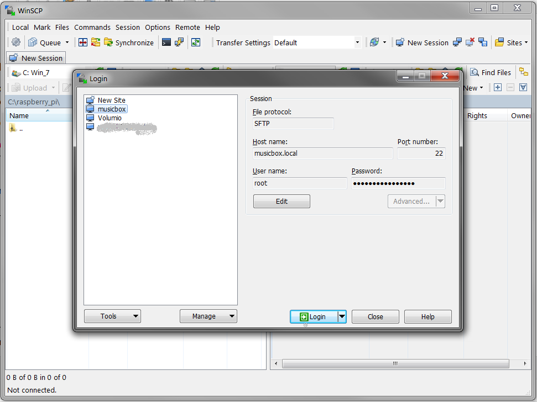
Task: Open the Login button dropdown arrow
Action: click(342, 316)
